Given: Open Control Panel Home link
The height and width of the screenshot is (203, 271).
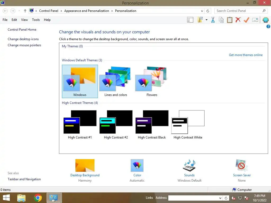Looking at the screenshot, I should pos(22,30).
